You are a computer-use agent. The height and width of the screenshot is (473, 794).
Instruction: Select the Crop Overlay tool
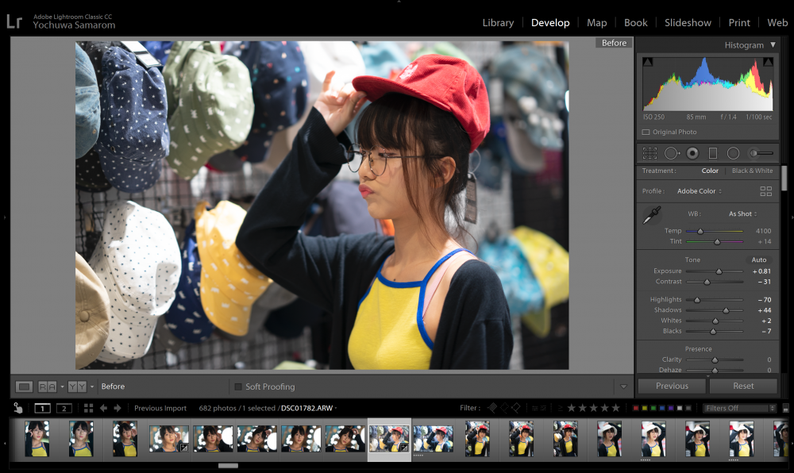[x=649, y=153]
